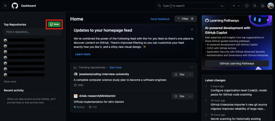Click dvlab-research avatar thumbnail

[x=75, y=96]
